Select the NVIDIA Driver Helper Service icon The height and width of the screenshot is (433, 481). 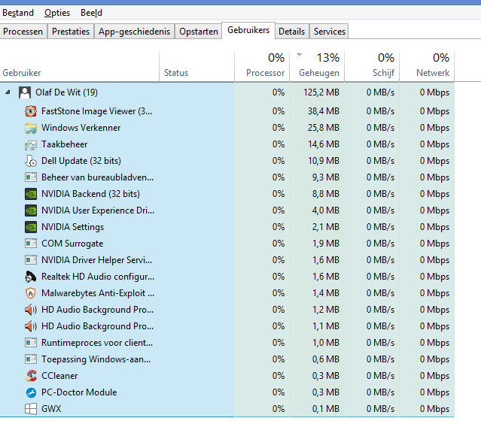[x=31, y=260]
